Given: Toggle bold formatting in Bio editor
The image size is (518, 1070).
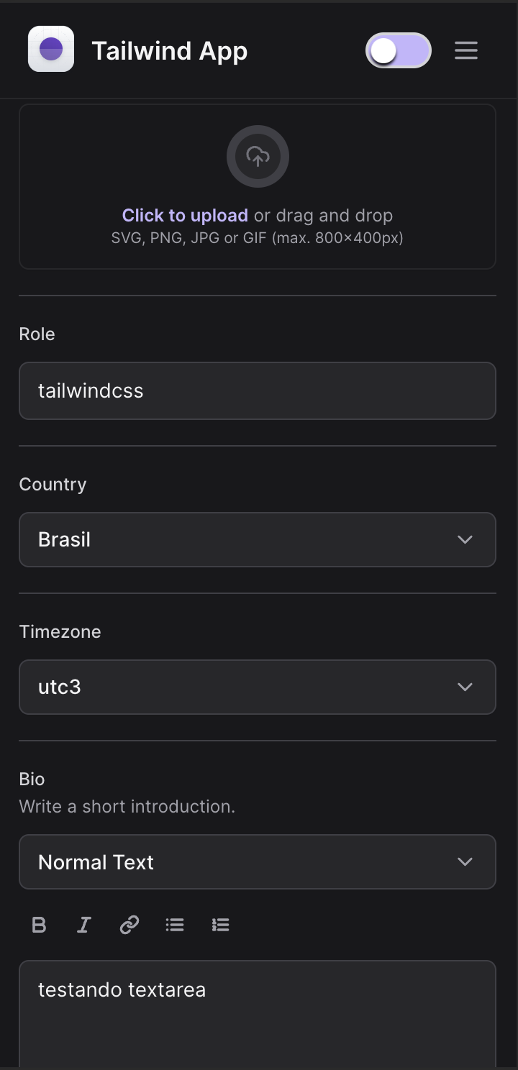Looking at the screenshot, I should pos(40,925).
